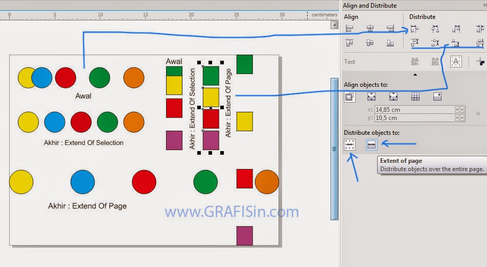The height and width of the screenshot is (267, 487).
Task: Distribute objects to Extent of Selection
Action: pos(350,144)
